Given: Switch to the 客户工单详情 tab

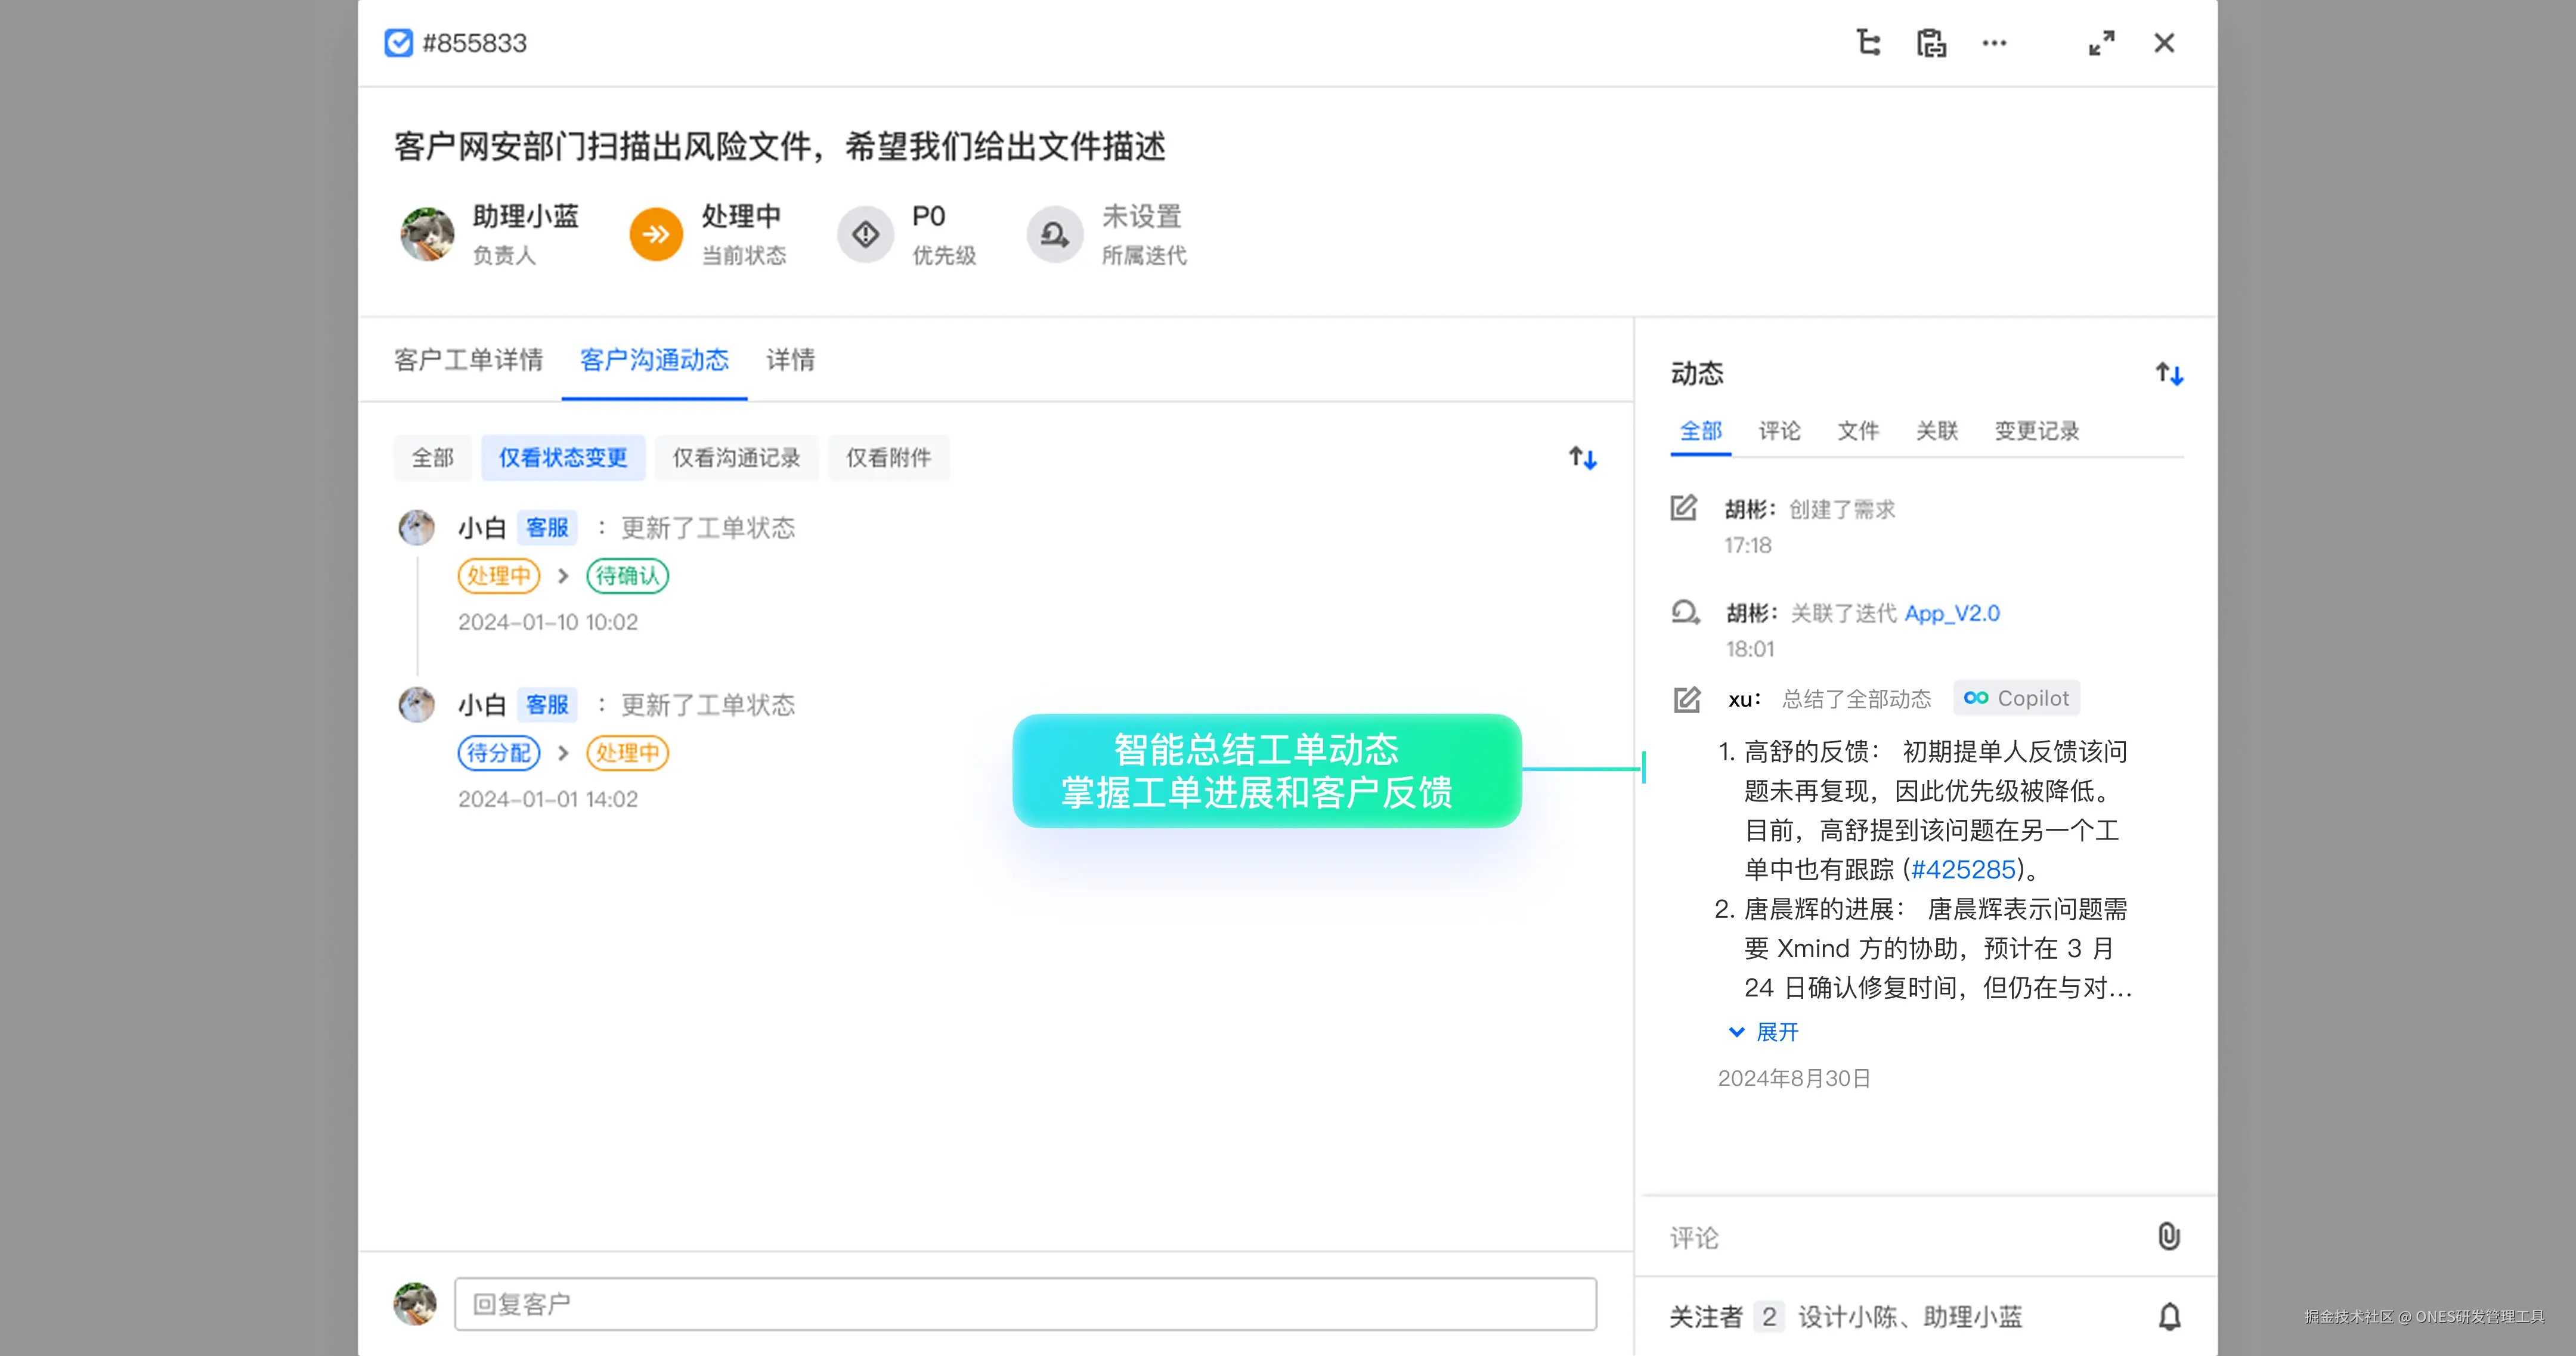Looking at the screenshot, I should point(468,360).
